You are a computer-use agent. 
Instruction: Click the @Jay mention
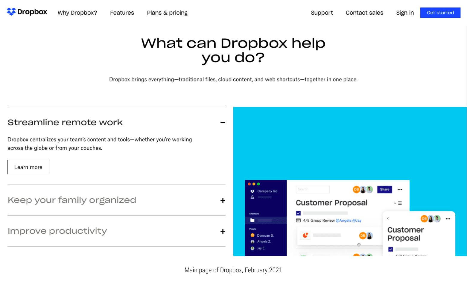point(357,220)
